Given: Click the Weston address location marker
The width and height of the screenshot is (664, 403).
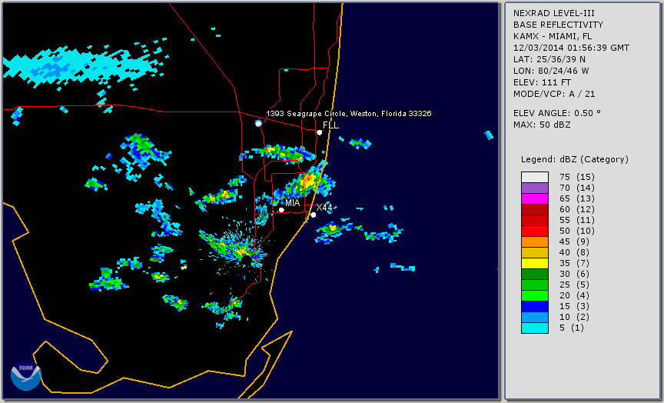Looking at the screenshot, I should coord(258,123).
